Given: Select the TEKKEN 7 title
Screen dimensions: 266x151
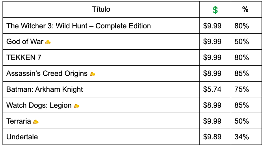Looking at the screenshot, I should coord(24,57).
